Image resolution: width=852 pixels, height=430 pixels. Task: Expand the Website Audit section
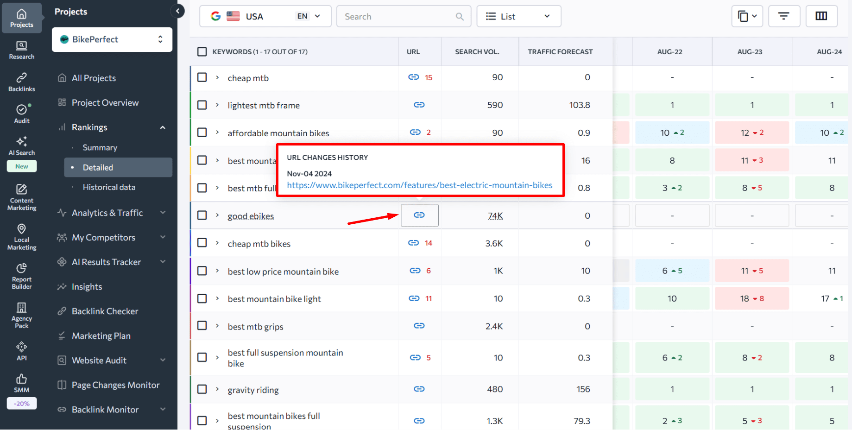click(163, 360)
